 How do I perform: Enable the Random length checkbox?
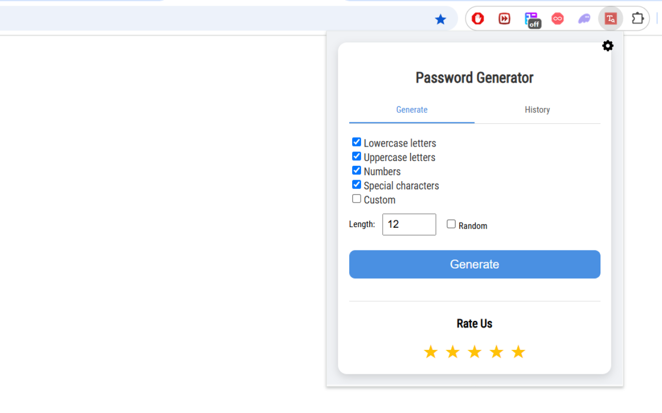452,224
